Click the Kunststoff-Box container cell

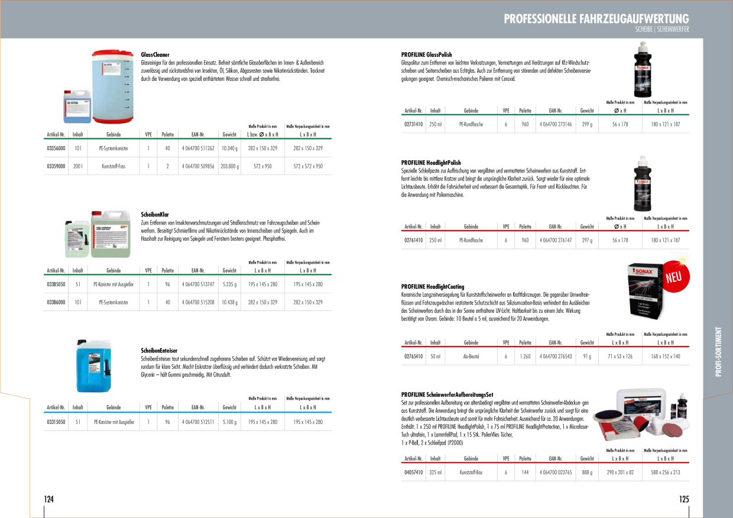pos(471,472)
